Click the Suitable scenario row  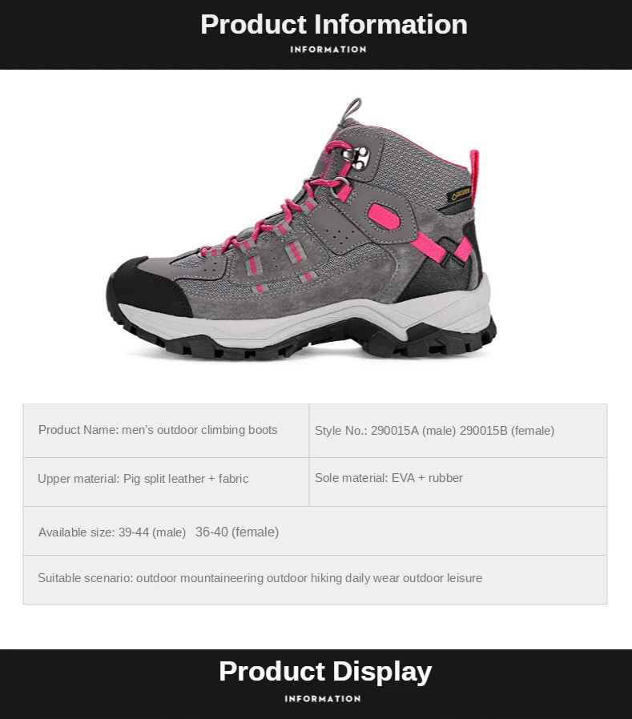[315, 580]
